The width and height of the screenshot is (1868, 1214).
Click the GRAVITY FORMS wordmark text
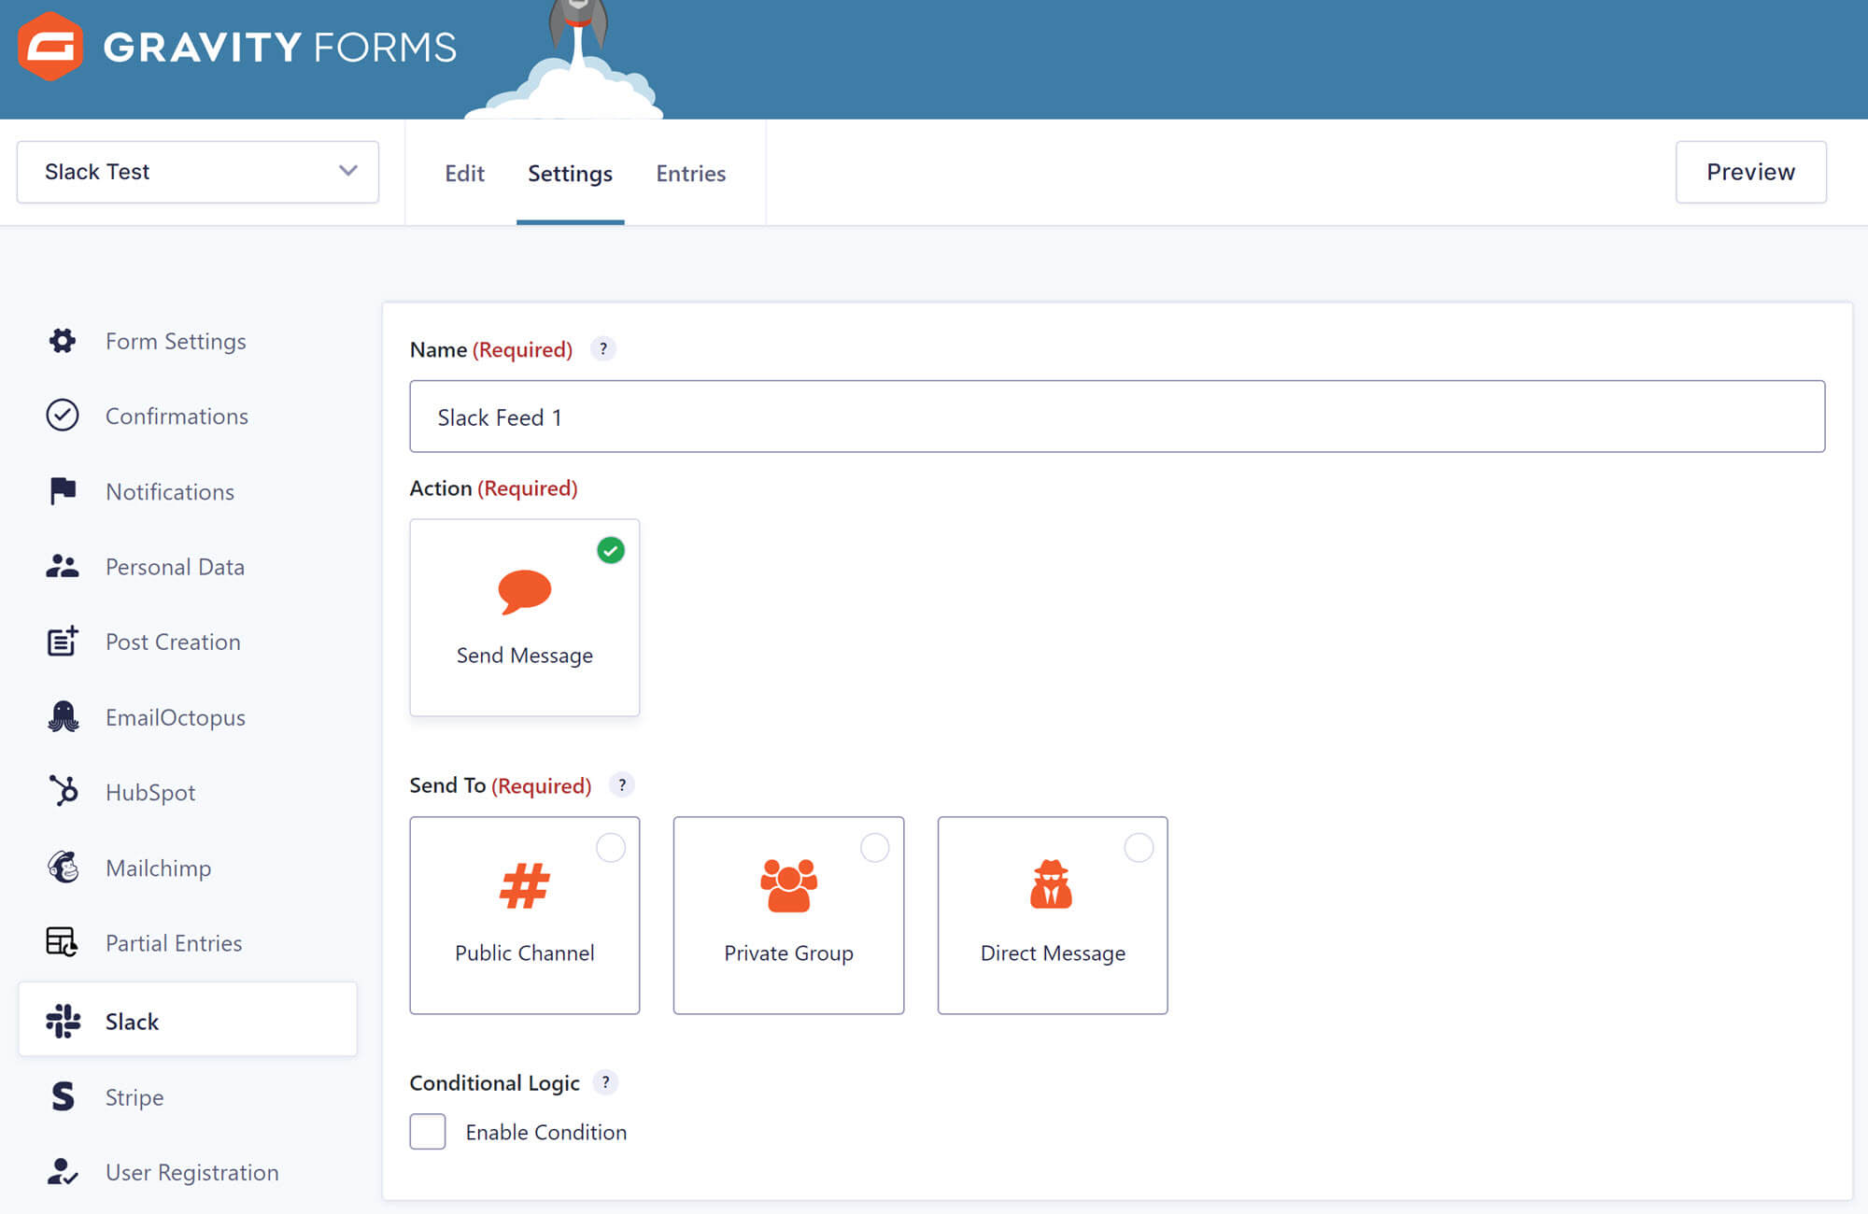[x=279, y=48]
